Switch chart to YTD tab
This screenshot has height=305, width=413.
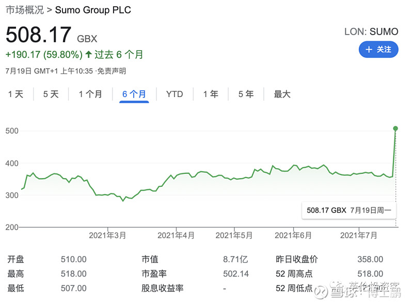[x=174, y=94]
